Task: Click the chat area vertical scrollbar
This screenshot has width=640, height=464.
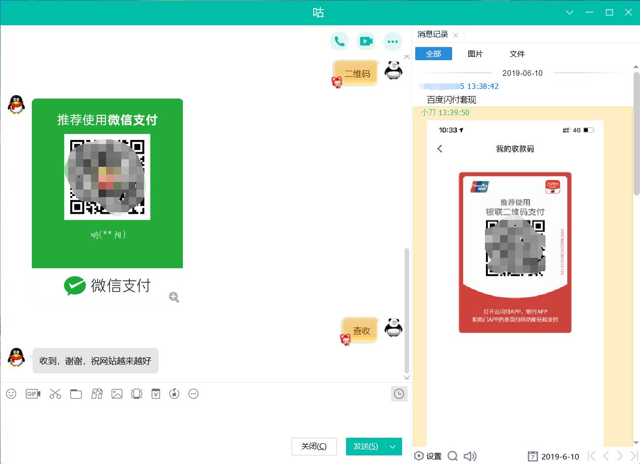Action: click(407, 310)
